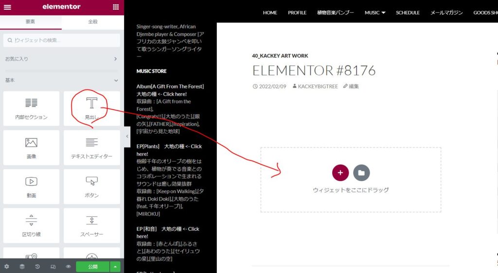Switch responsive mode device icon
498x273 pixels.
point(53,267)
